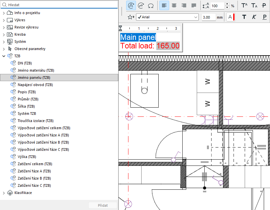The height and width of the screenshot is (210, 270).
Task: Toggle underline text formatting
Action: (x=264, y=17)
